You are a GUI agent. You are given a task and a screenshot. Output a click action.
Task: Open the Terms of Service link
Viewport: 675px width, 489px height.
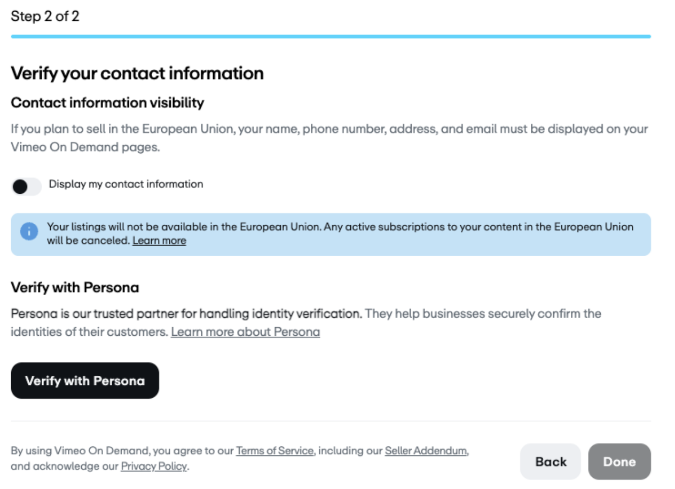point(274,451)
